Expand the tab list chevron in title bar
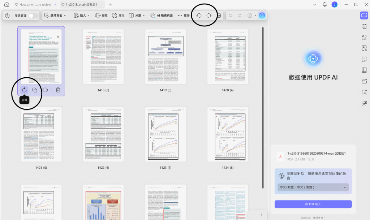This screenshot has height=220, width=370. (x=315, y=4)
